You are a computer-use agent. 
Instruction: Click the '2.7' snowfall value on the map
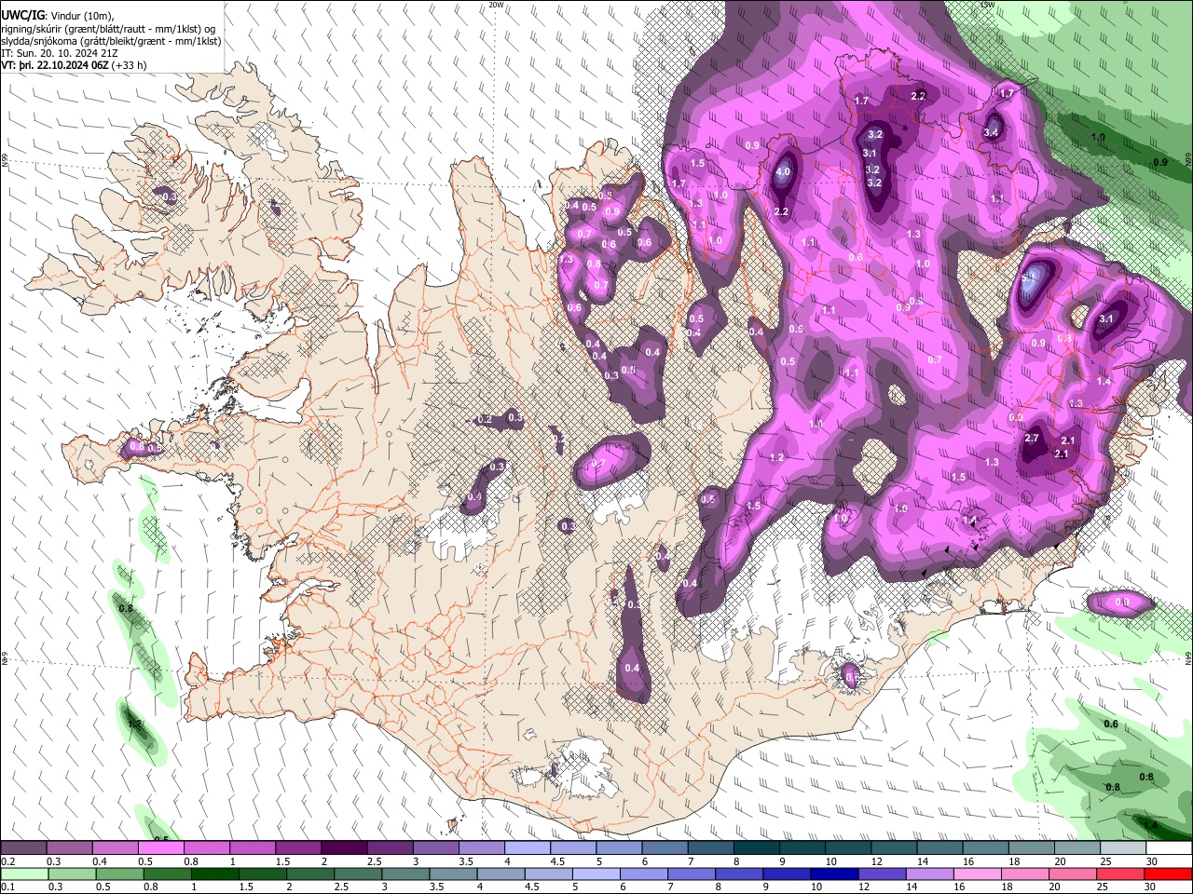pos(1031,438)
